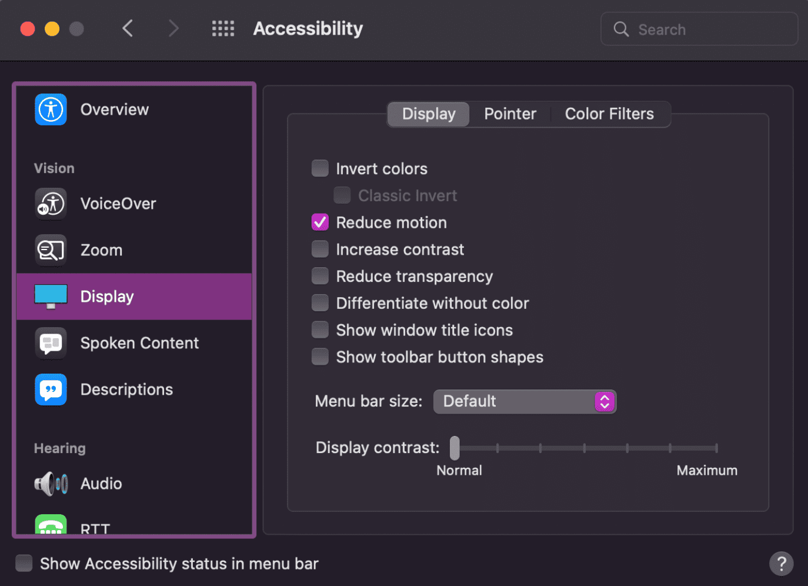Open the Color Filters tab
Viewport: 808px width, 586px height.
click(609, 114)
